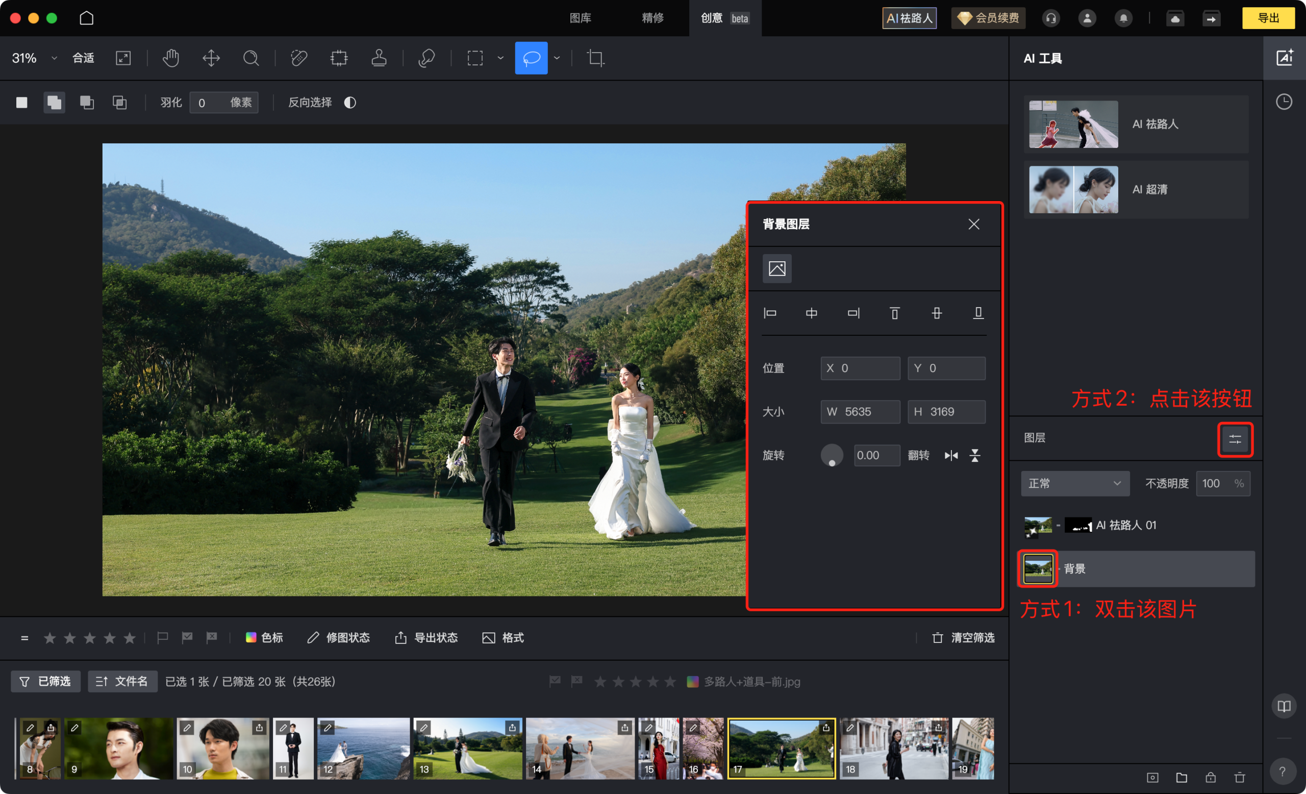Viewport: 1306px width, 794px height.
Task: Select the move tool icon
Action: click(211, 58)
